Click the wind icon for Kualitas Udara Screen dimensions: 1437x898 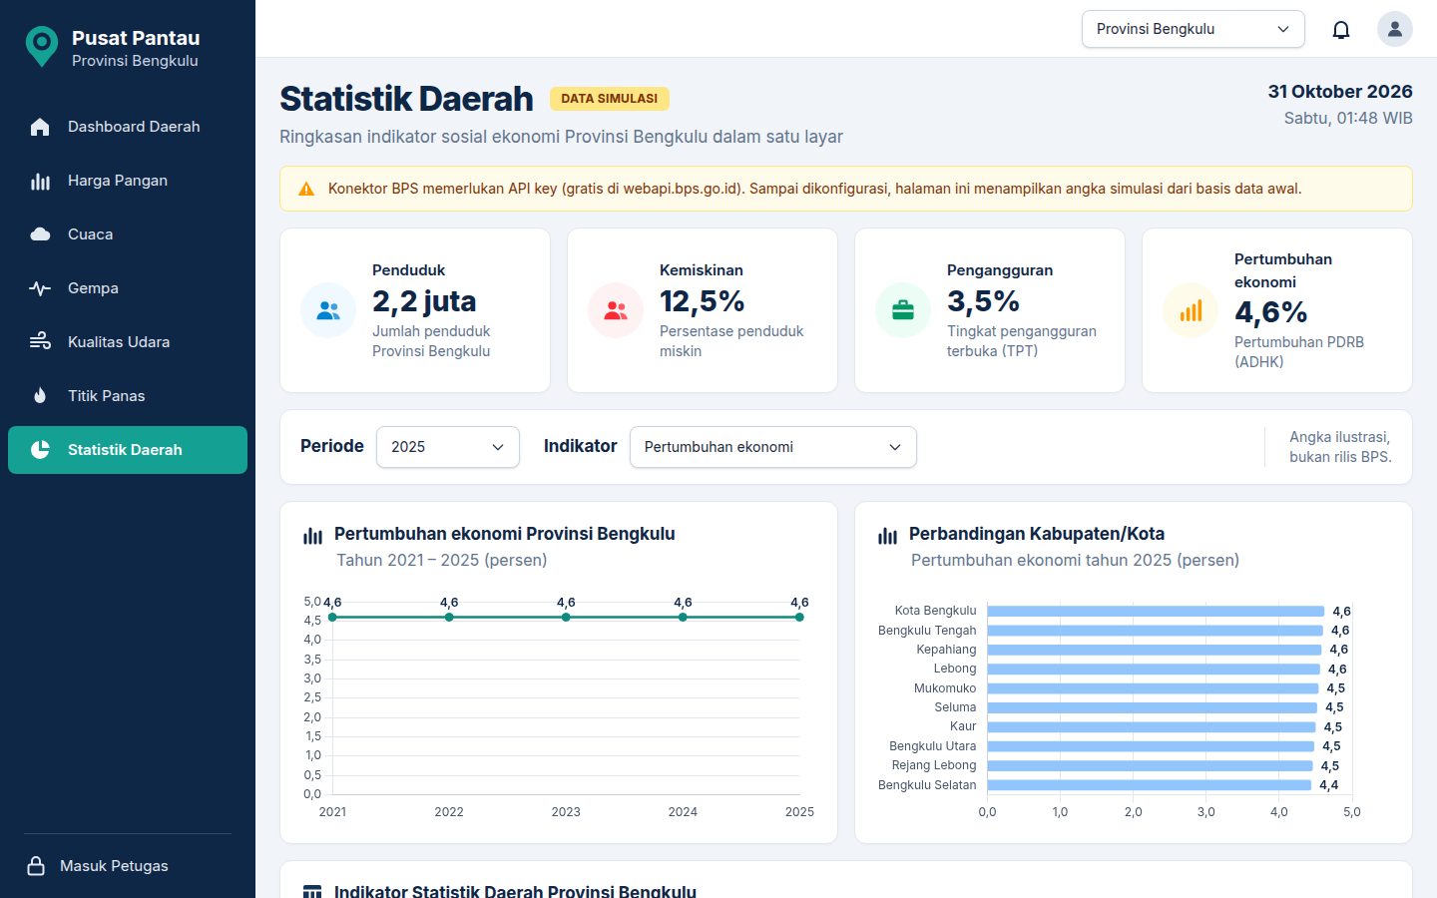point(40,342)
